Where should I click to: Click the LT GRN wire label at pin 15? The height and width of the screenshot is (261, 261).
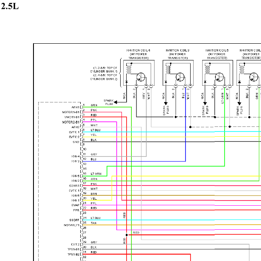pos(96,174)
